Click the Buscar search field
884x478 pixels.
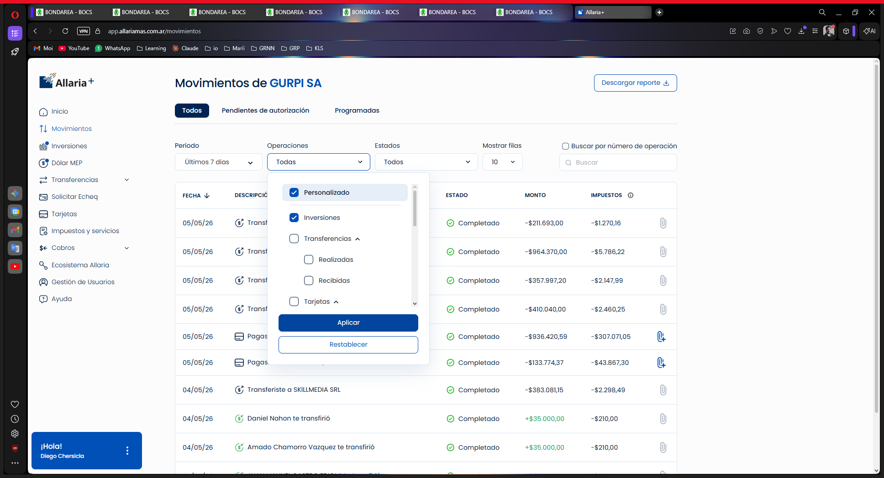[618, 162]
